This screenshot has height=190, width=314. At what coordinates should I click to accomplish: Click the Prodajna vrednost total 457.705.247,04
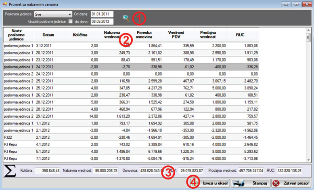pos(251,171)
